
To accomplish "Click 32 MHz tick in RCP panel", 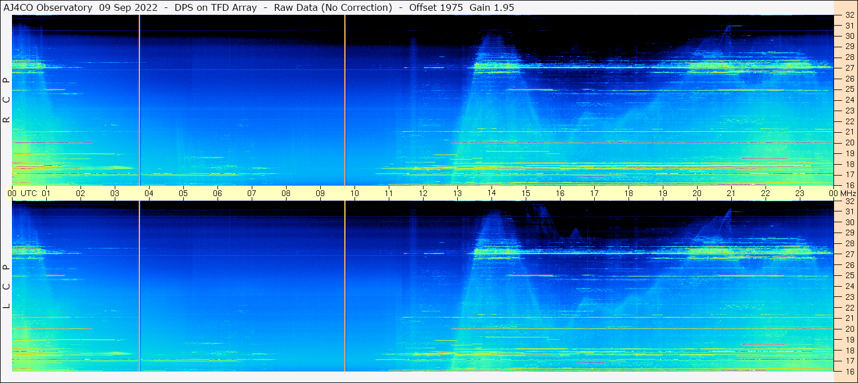I will point(849,15).
